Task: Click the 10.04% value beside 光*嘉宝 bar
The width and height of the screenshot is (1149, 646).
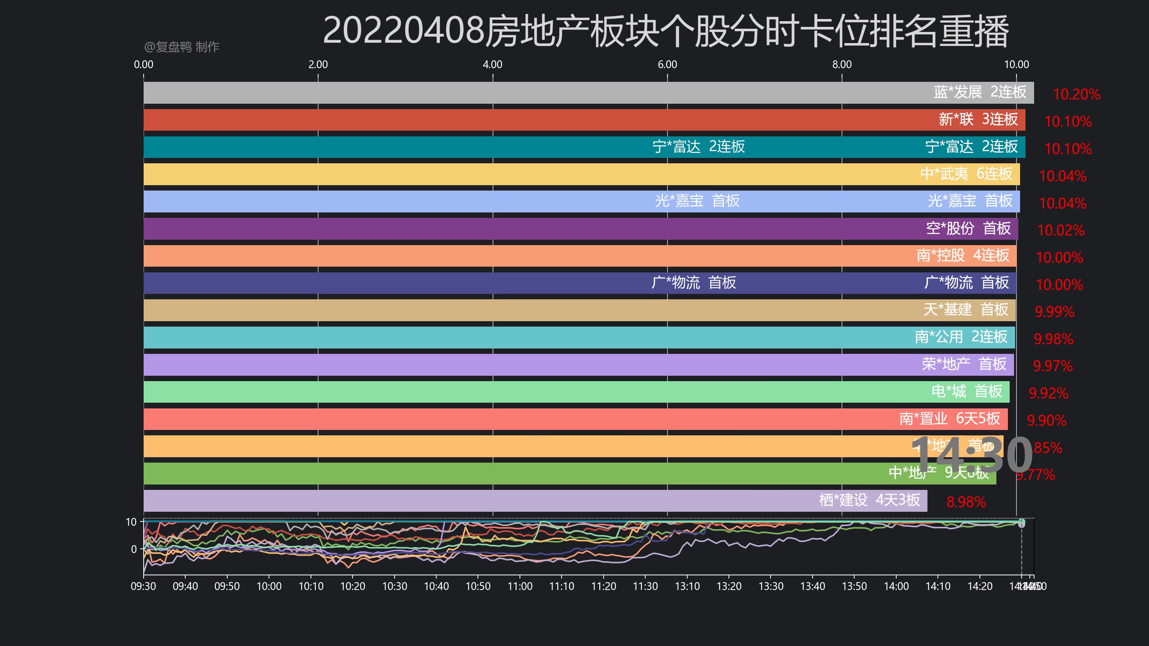Action: 1062,203
